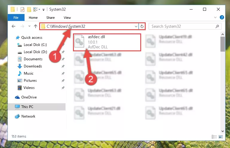Image resolution: width=230 pixels, height=148 pixels.
Task: Click the vertical scrollbar thumb
Action: tap(223, 44)
